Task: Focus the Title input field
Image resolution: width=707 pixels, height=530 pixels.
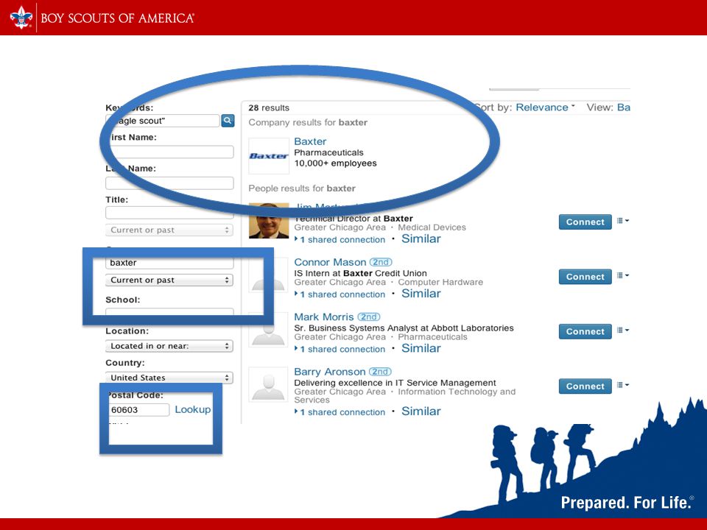Action: pyautogui.click(x=169, y=213)
